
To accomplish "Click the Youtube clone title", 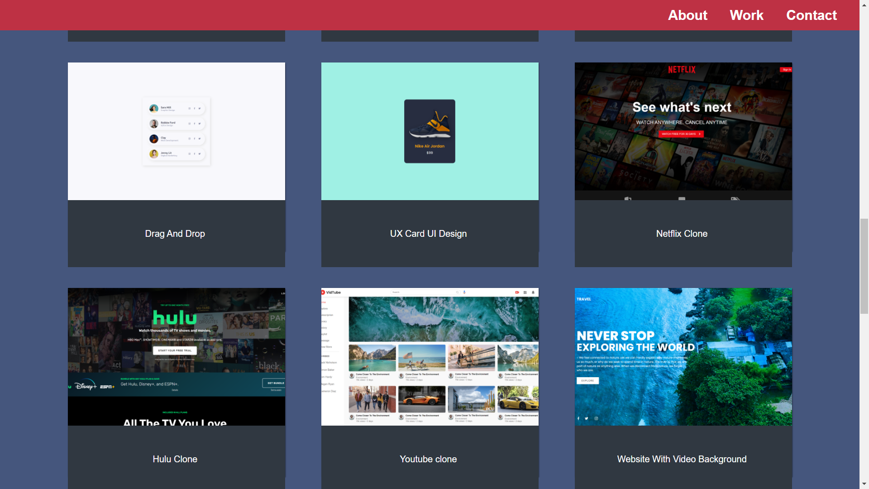I will tap(428, 459).
